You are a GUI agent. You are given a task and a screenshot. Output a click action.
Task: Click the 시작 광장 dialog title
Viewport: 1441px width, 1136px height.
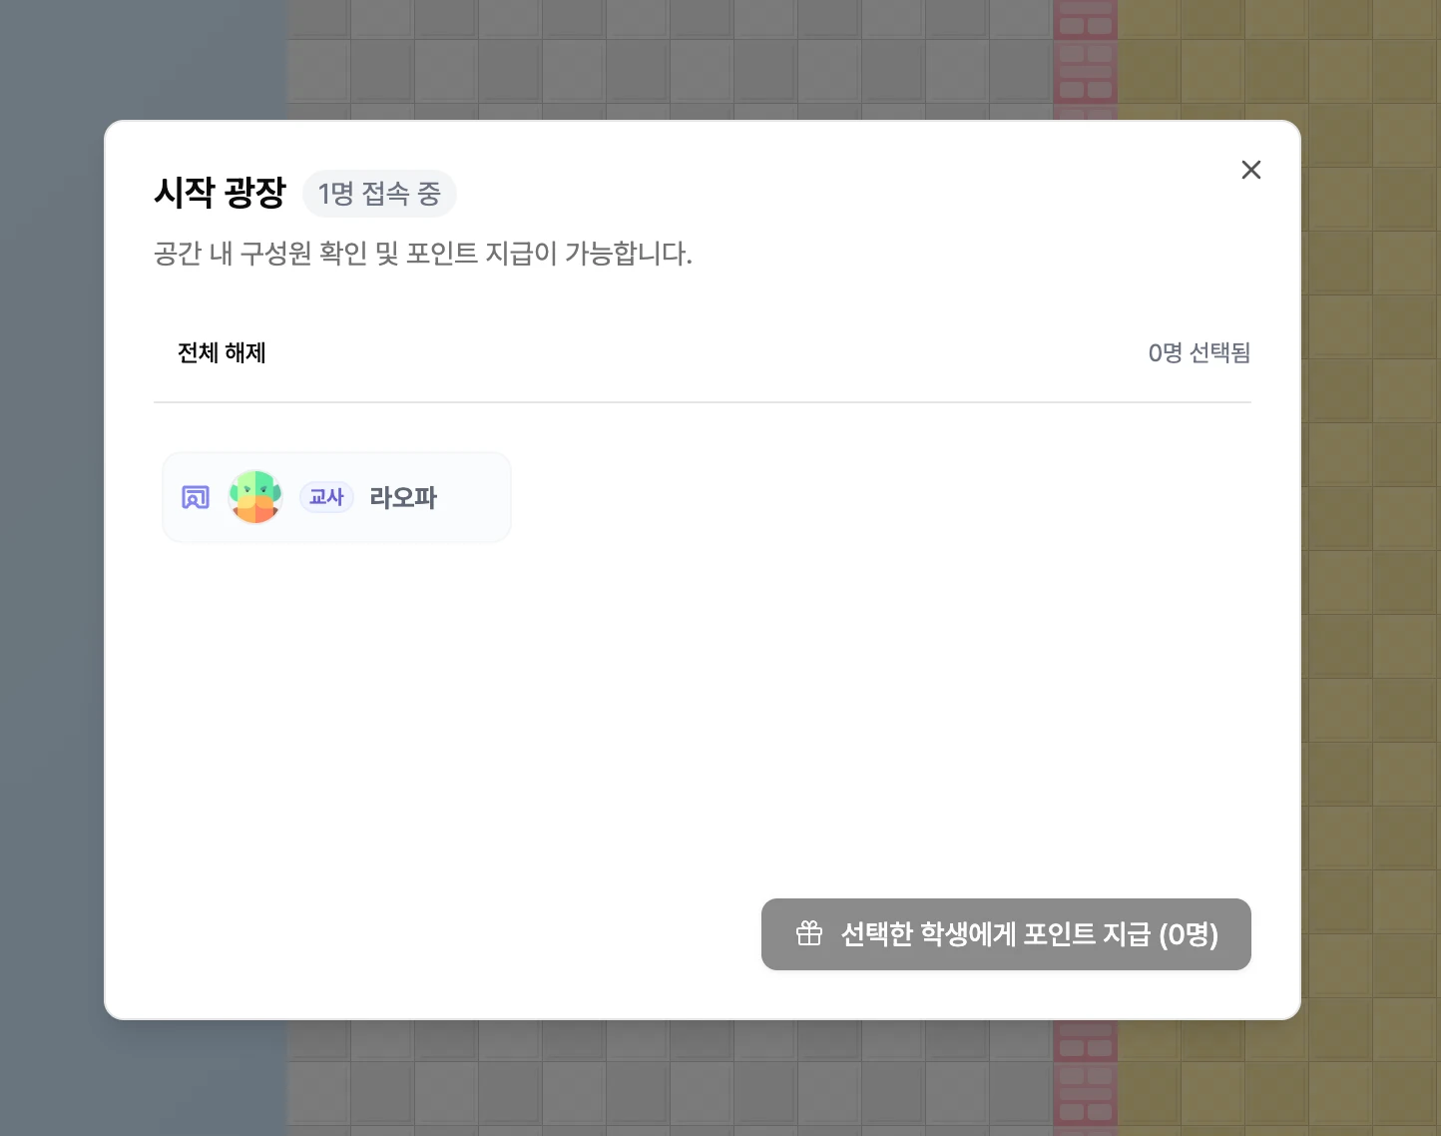[x=220, y=192]
